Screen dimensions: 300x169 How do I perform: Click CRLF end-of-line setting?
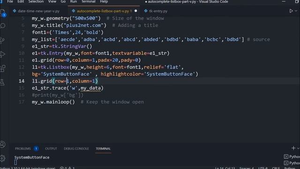coord(276,168)
